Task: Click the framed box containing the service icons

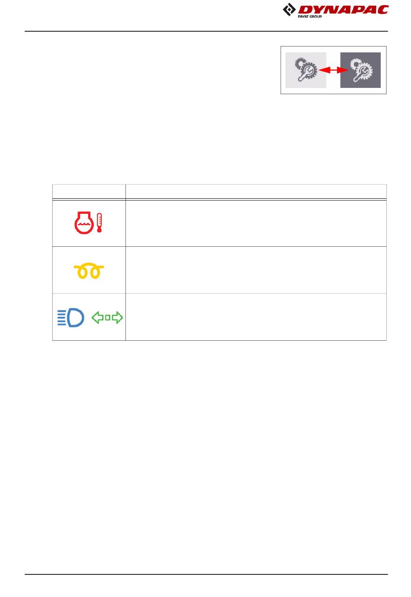Action: click(x=334, y=70)
